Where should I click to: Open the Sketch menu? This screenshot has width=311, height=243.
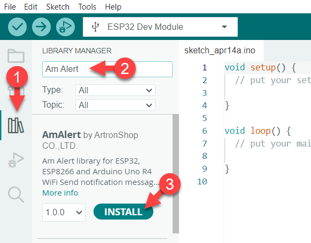(x=58, y=7)
